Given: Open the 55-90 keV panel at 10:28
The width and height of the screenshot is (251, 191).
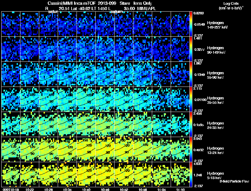Looking at the screenshot, I should [49, 74].
